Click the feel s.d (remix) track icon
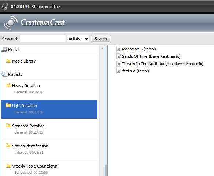Screen dimensions: 214x176 119,71
